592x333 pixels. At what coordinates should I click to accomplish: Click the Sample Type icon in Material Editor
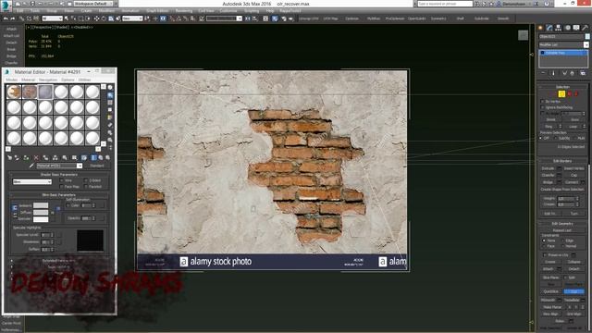pyautogui.click(x=110, y=87)
